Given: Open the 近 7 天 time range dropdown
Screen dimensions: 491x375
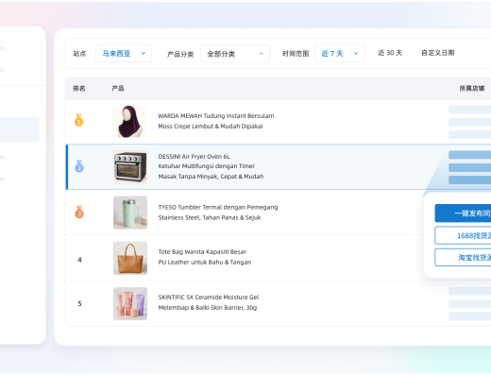Looking at the screenshot, I should [340, 54].
